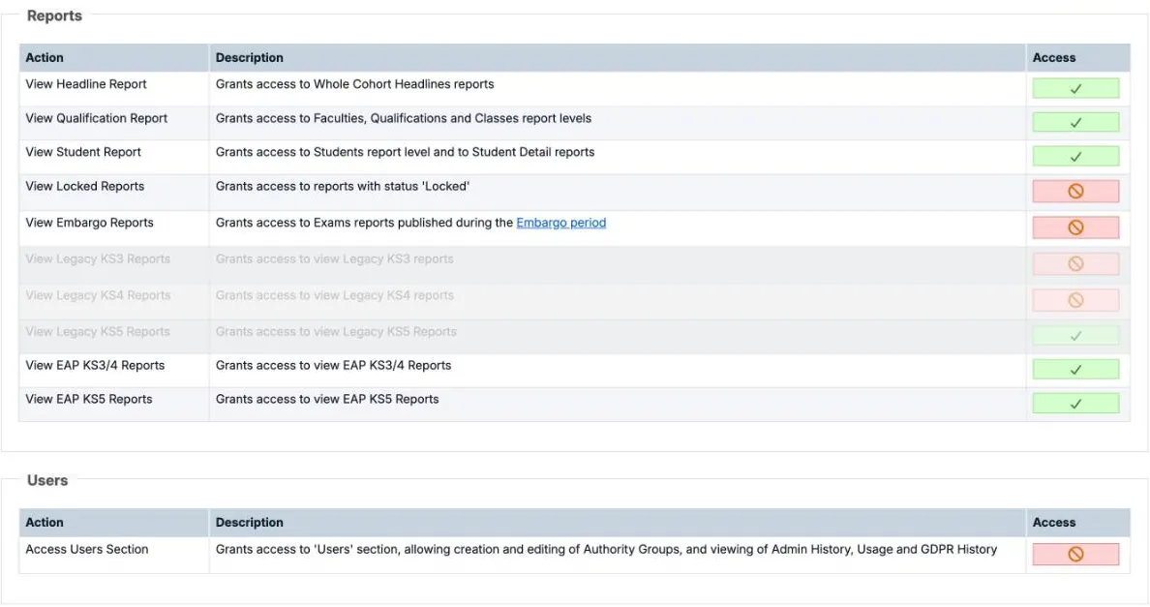The height and width of the screenshot is (607, 1150).
Task: Toggle access for View Qualification Report
Action: point(1075,122)
